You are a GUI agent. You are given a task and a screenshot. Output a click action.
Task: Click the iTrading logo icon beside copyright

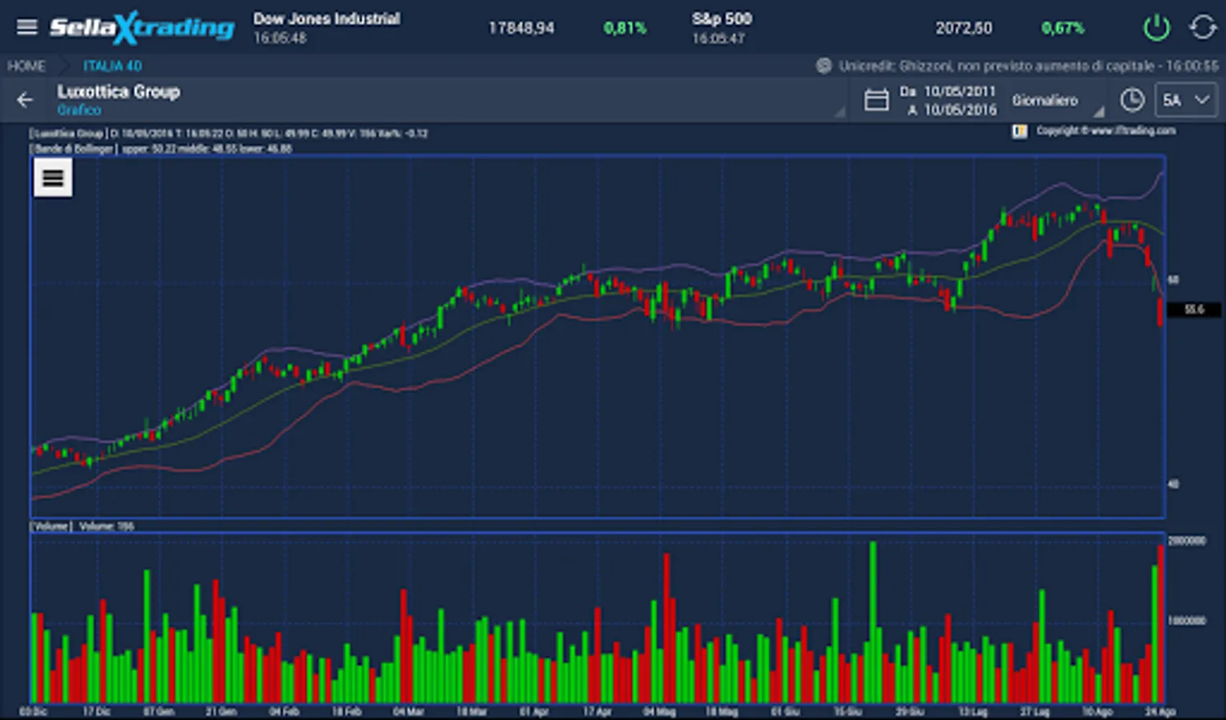(1019, 131)
